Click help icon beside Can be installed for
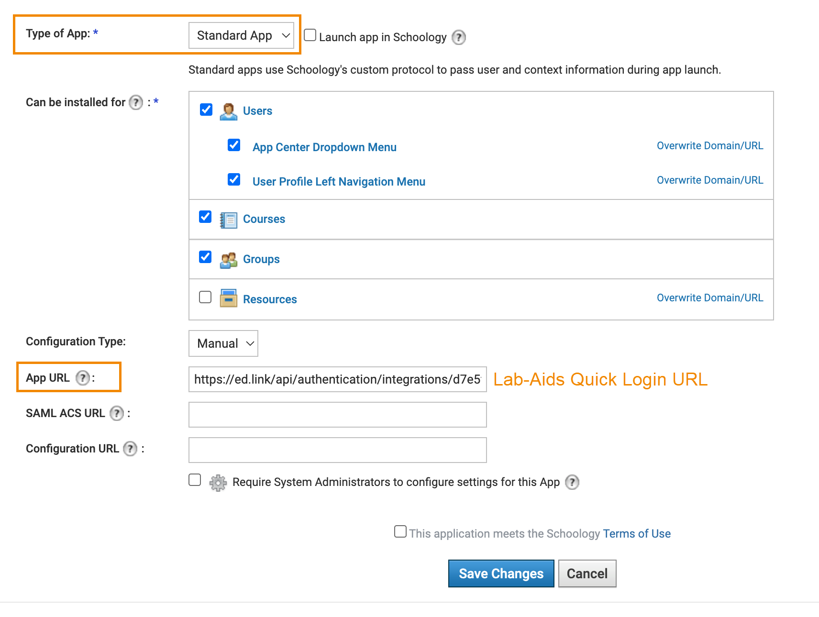The image size is (819, 617). pyautogui.click(x=136, y=102)
